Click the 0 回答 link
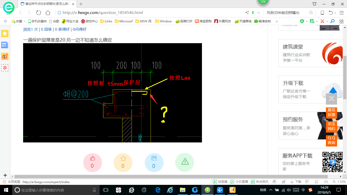The image size is (347, 195). tap(46, 29)
